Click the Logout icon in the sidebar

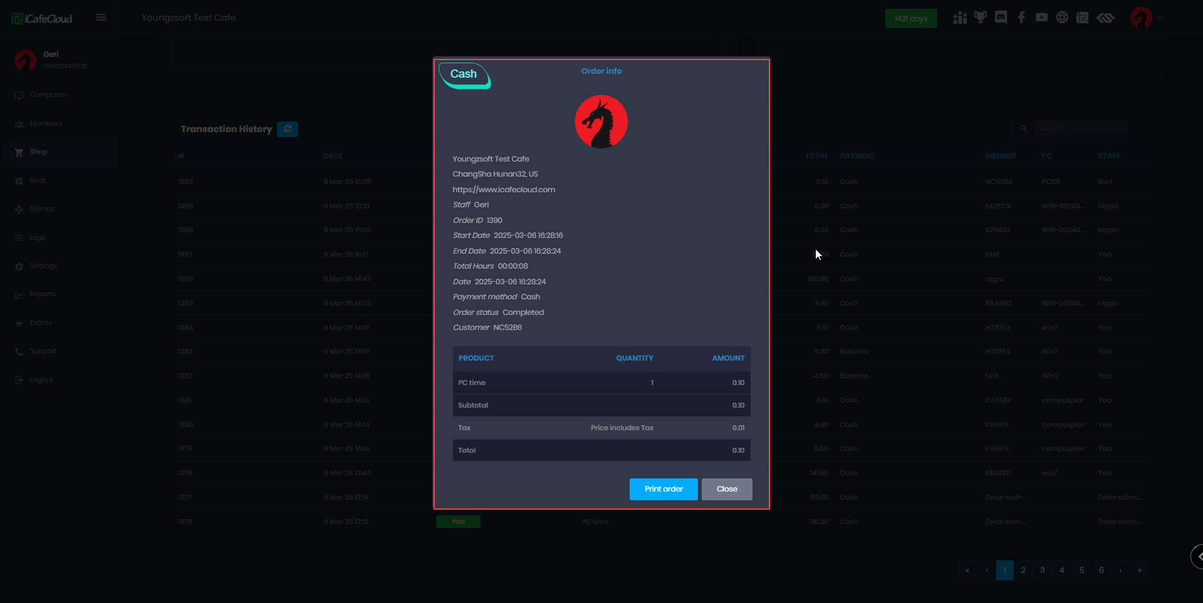point(19,380)
